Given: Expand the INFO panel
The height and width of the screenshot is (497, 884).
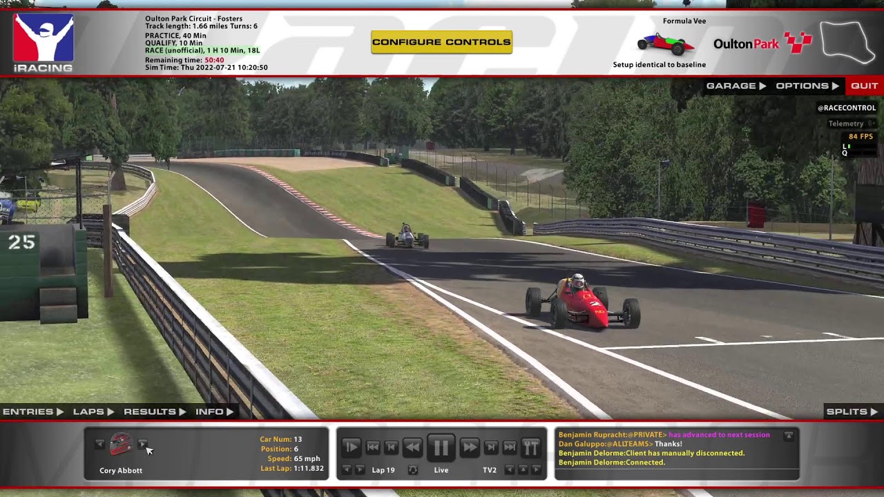Looking at the screenshot, I should point(215,411).
